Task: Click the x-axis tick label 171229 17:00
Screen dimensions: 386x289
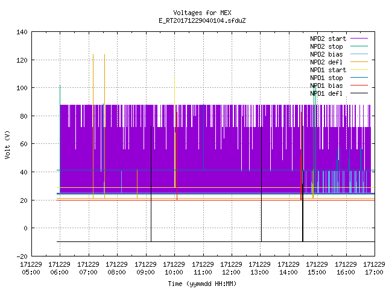Action: click(x=374, y=269)
